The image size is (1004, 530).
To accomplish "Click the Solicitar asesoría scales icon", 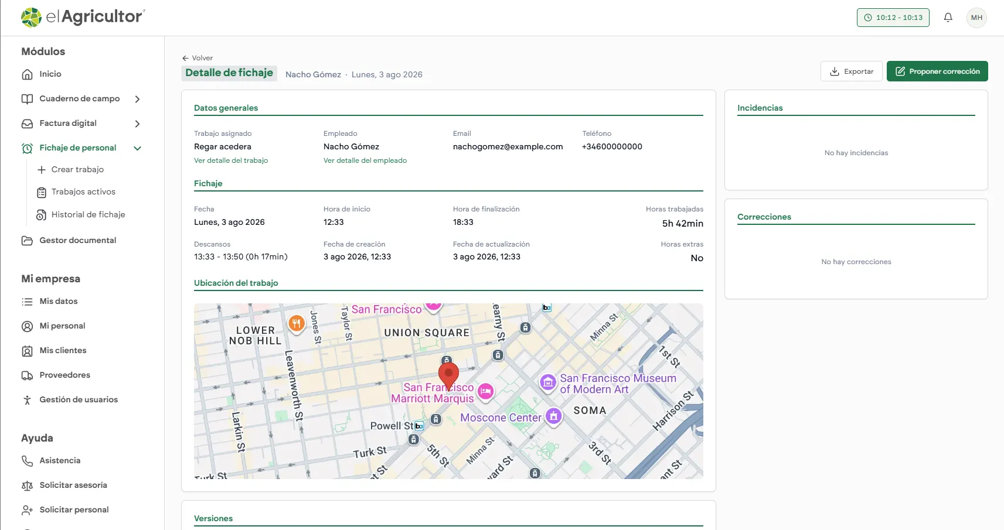I will (x=27, y=485).
